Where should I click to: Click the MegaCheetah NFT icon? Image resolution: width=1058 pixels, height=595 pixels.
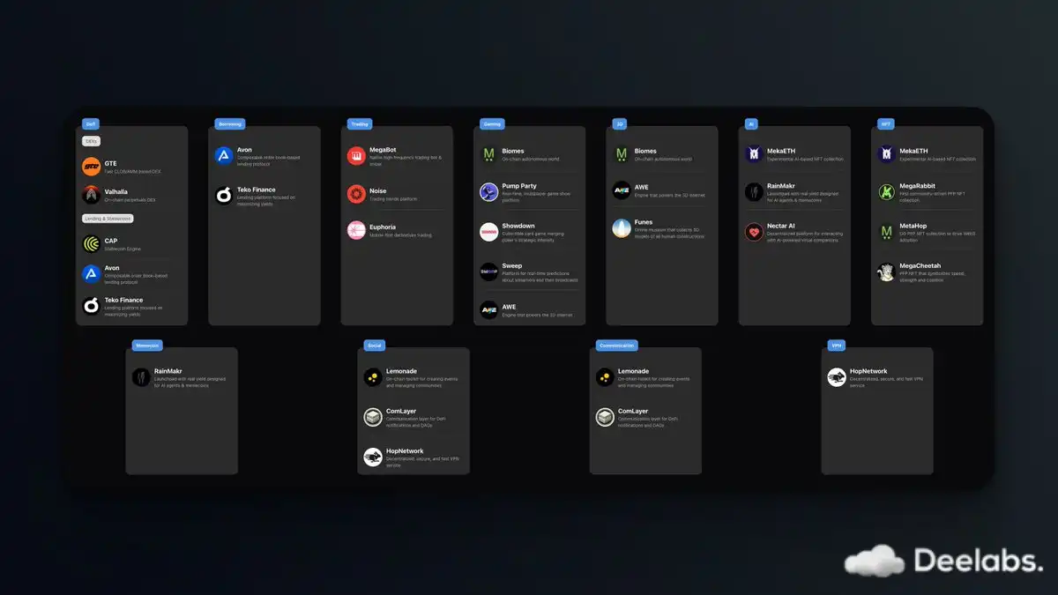click(886, 271)
